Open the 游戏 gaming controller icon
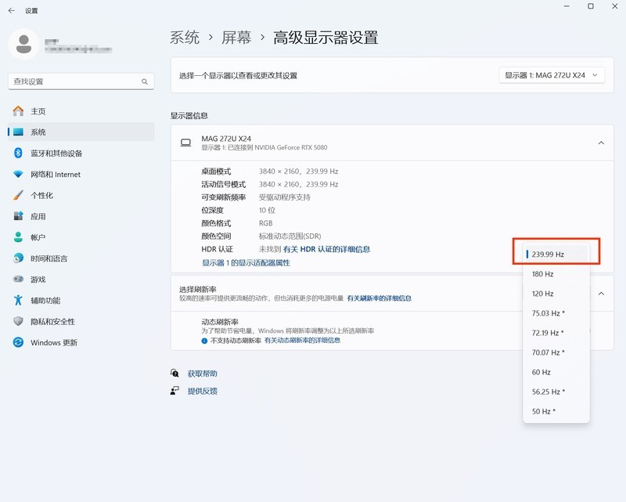This screenshot has height=502, width=626. (18, 280)
